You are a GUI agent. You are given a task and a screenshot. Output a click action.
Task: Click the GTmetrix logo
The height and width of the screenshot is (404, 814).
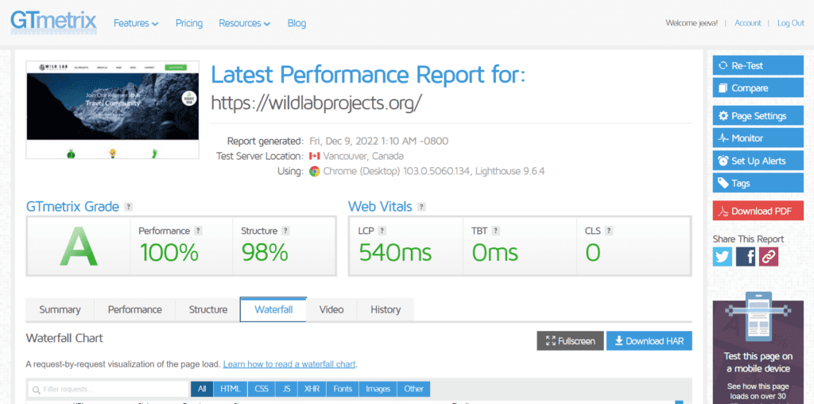pyautogui.click(x=53, y=23)
